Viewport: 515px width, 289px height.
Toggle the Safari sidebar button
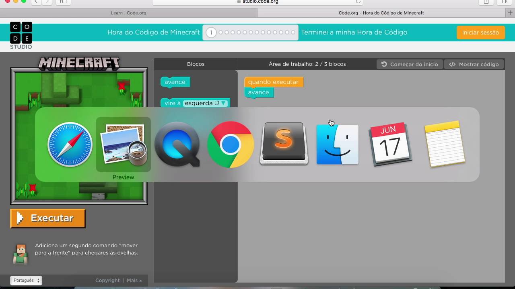(x=63, y=2)
